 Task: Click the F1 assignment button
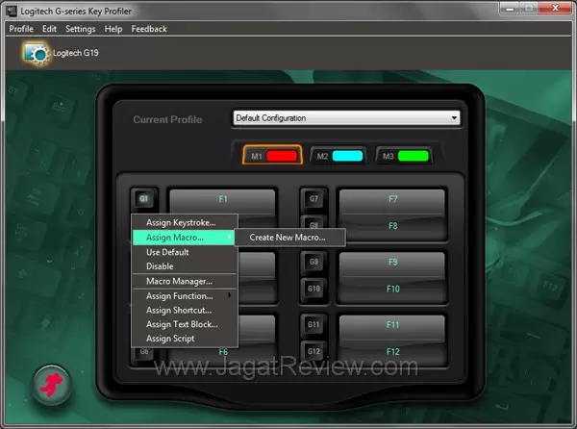tap(222, 201)
